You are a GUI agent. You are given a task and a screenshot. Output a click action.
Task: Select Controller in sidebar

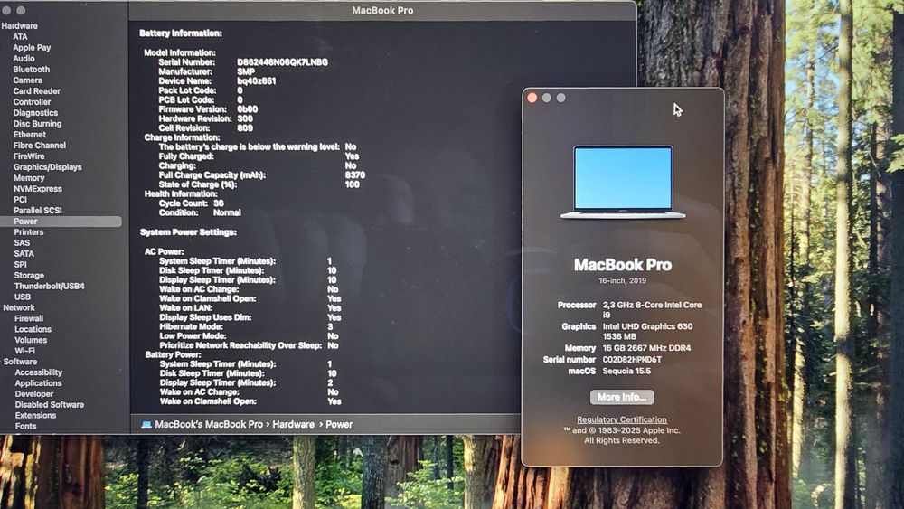tap(33, 102)
